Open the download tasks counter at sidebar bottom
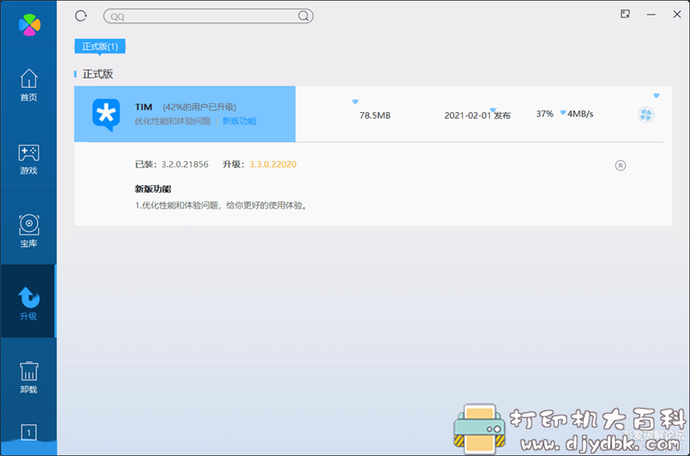The width and height of the screenshot is (690, 456). (28, 432)
